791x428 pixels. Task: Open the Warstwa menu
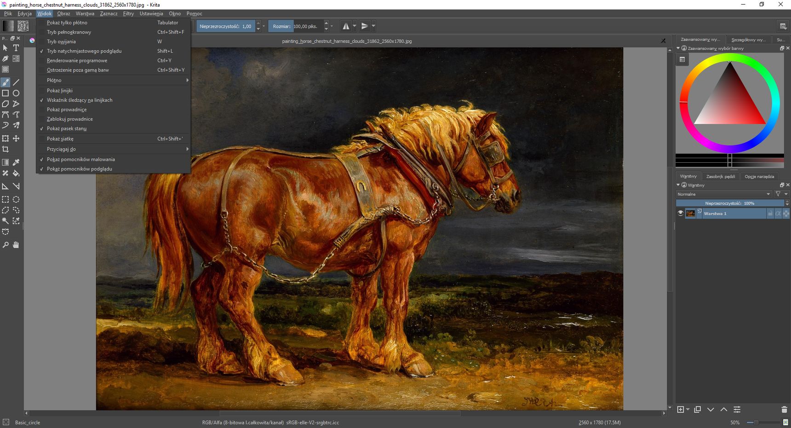coord(85,13)
